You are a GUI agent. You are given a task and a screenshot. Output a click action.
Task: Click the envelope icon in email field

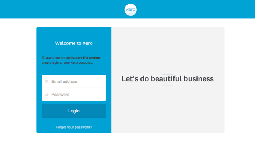[47, 81]
